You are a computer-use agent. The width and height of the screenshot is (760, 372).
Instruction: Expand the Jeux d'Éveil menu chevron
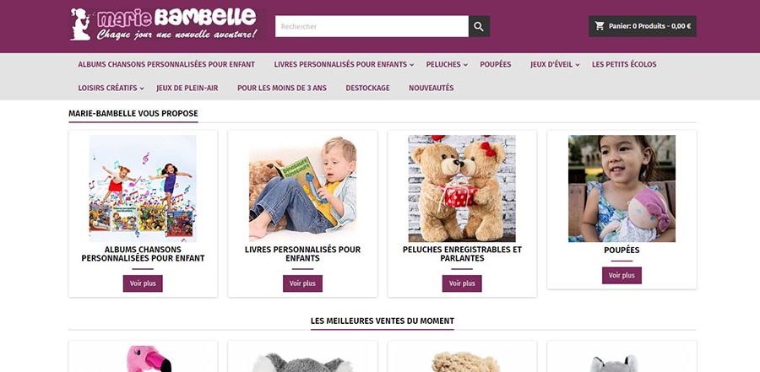tap(578, 65)
